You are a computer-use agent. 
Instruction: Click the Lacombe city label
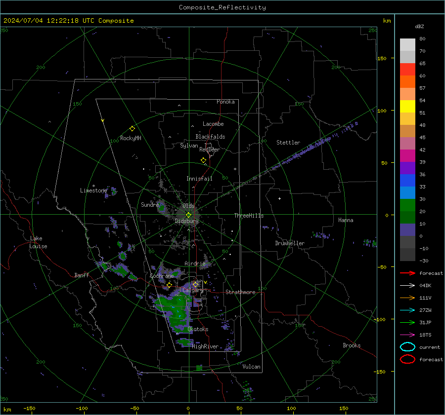click(213, 124)
